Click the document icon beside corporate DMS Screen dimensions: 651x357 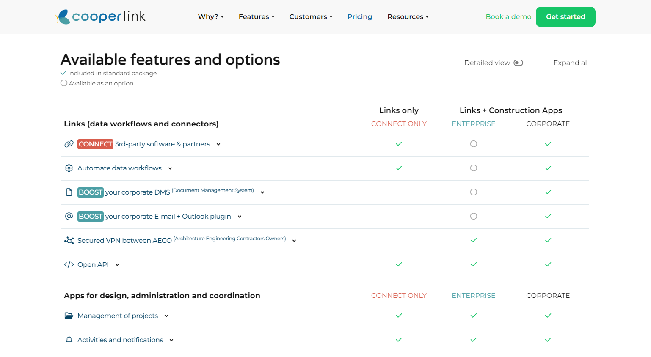pyautogui.click(x=69, y=192)
